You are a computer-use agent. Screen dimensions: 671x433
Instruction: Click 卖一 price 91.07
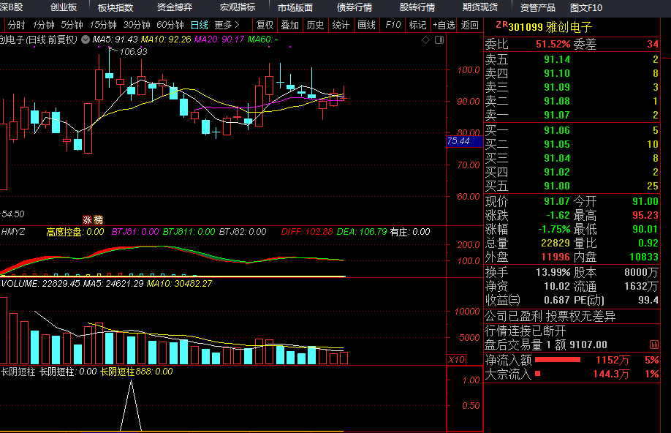pyautogui.click(x=557, y=115)
